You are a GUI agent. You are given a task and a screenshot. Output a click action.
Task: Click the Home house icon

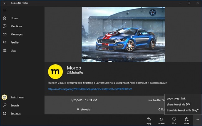pos(5,18)
